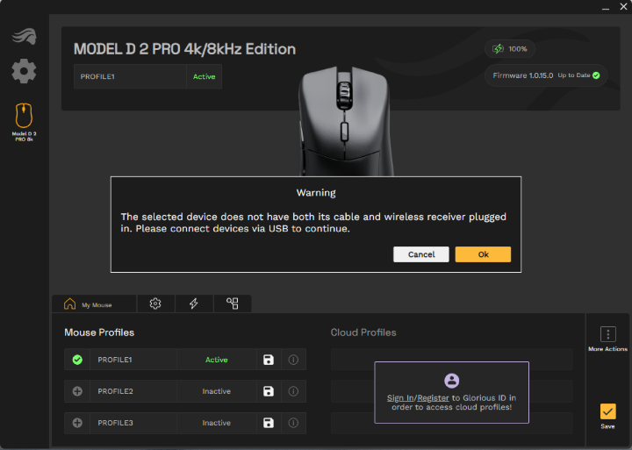The height and width of the screenshot is (450, 632).
Task: Click the save icon for PROFILE1
Action: (269, 360)
